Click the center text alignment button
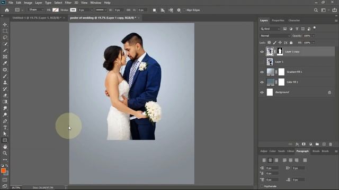 (x=270, y=160)
